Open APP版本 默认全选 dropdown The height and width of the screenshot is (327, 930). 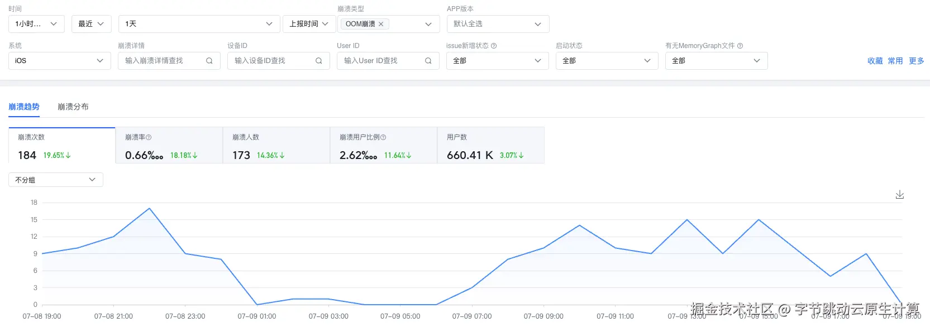pos(498,24)
